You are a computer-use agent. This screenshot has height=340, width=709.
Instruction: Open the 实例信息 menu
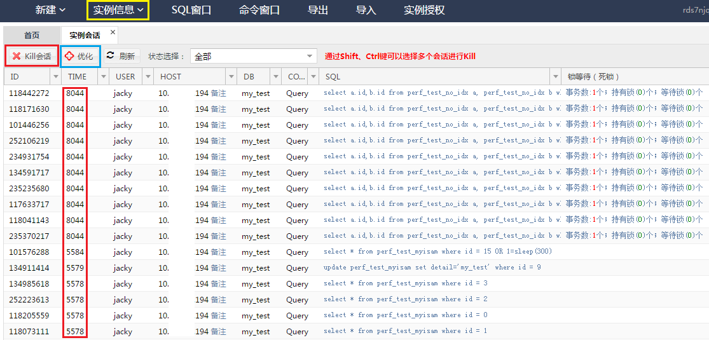click(118, 10)
